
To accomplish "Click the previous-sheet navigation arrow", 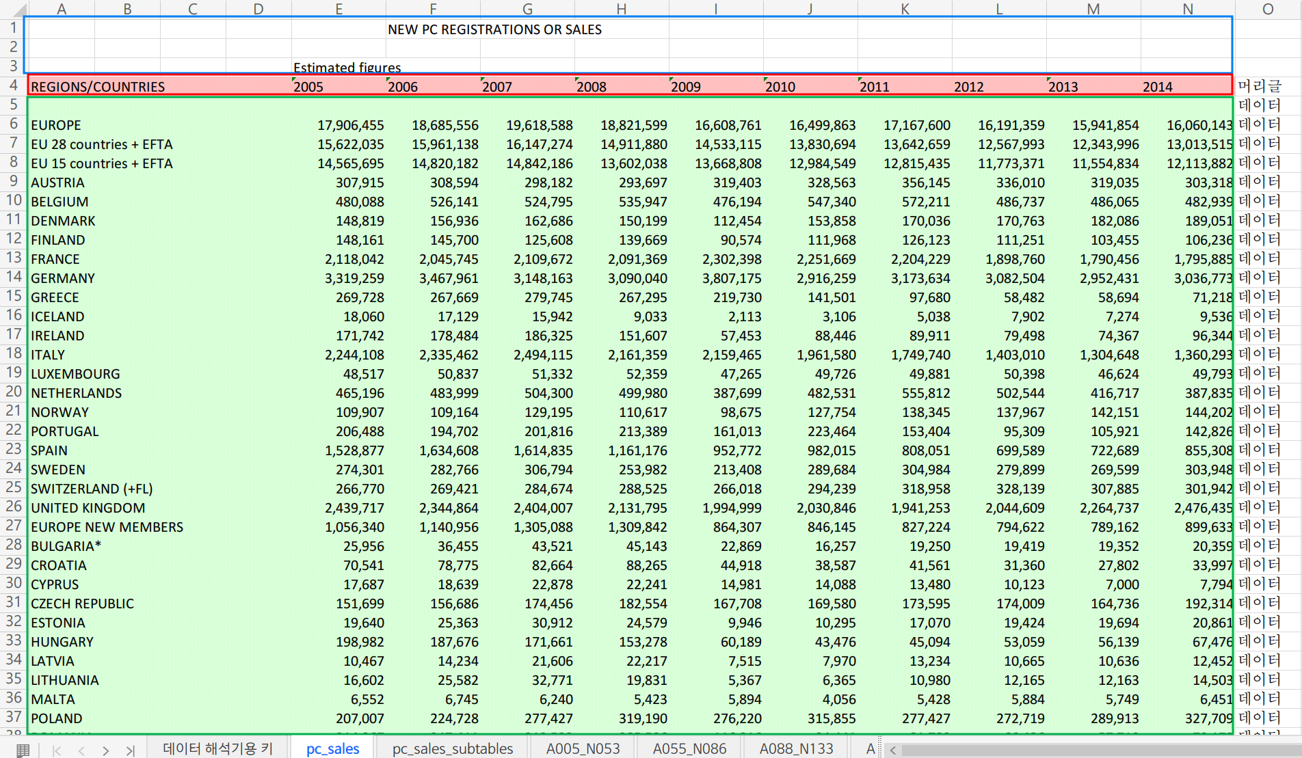I will click(81, 750).
